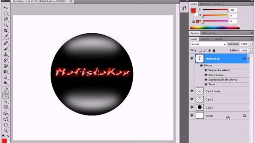255x143 pixels.
Task: Select the Clone Stamp tool
Action: pyautogui.click(x=6, y=54)
